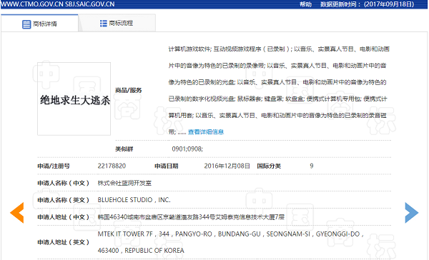Click the SBJ.SAIC.GOV.CN site link
The height and width of the screenshot is (260, 429).
(90, 4)
